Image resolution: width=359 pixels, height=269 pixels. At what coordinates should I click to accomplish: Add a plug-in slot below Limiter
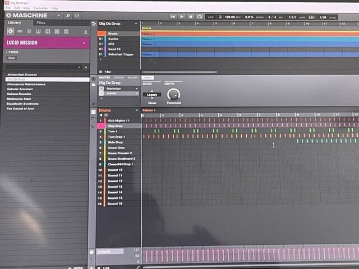pos(101,98)
